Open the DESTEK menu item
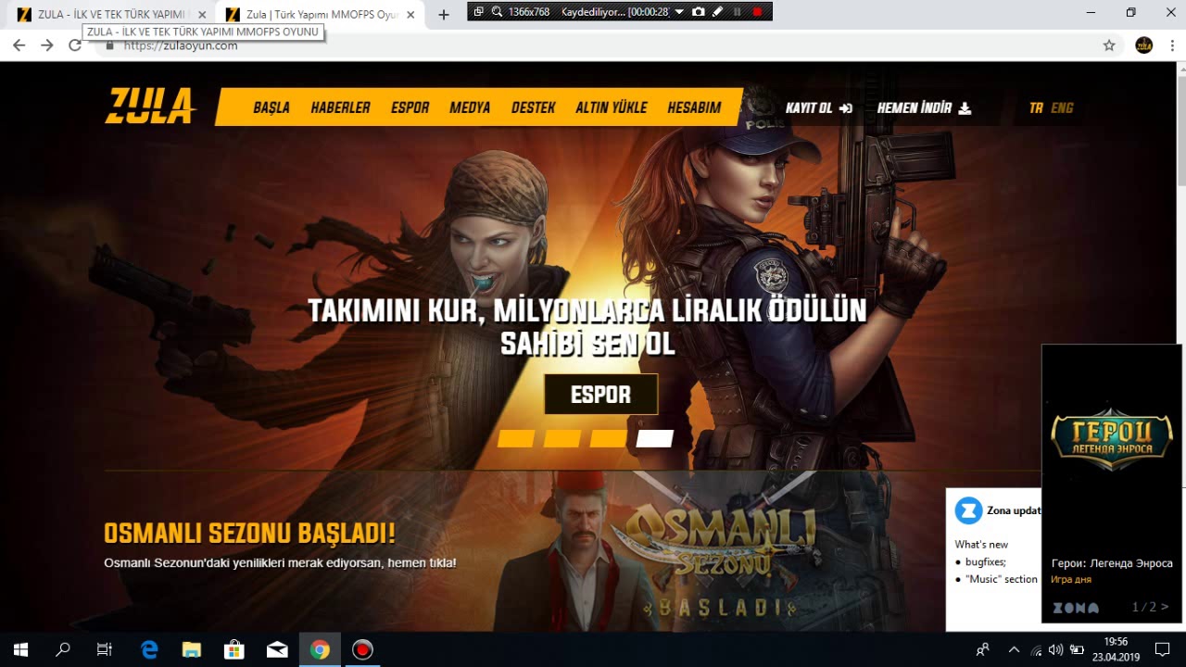The width and height of the screenshot is (1186, 667). click(534, 107)
